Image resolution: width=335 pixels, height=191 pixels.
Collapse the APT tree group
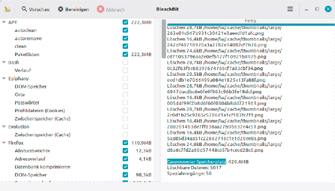pos(4,22)
